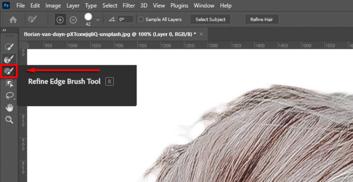Select the Zoom tool
The height and width of the screenshot is (182, 353).
pos(9,120)
